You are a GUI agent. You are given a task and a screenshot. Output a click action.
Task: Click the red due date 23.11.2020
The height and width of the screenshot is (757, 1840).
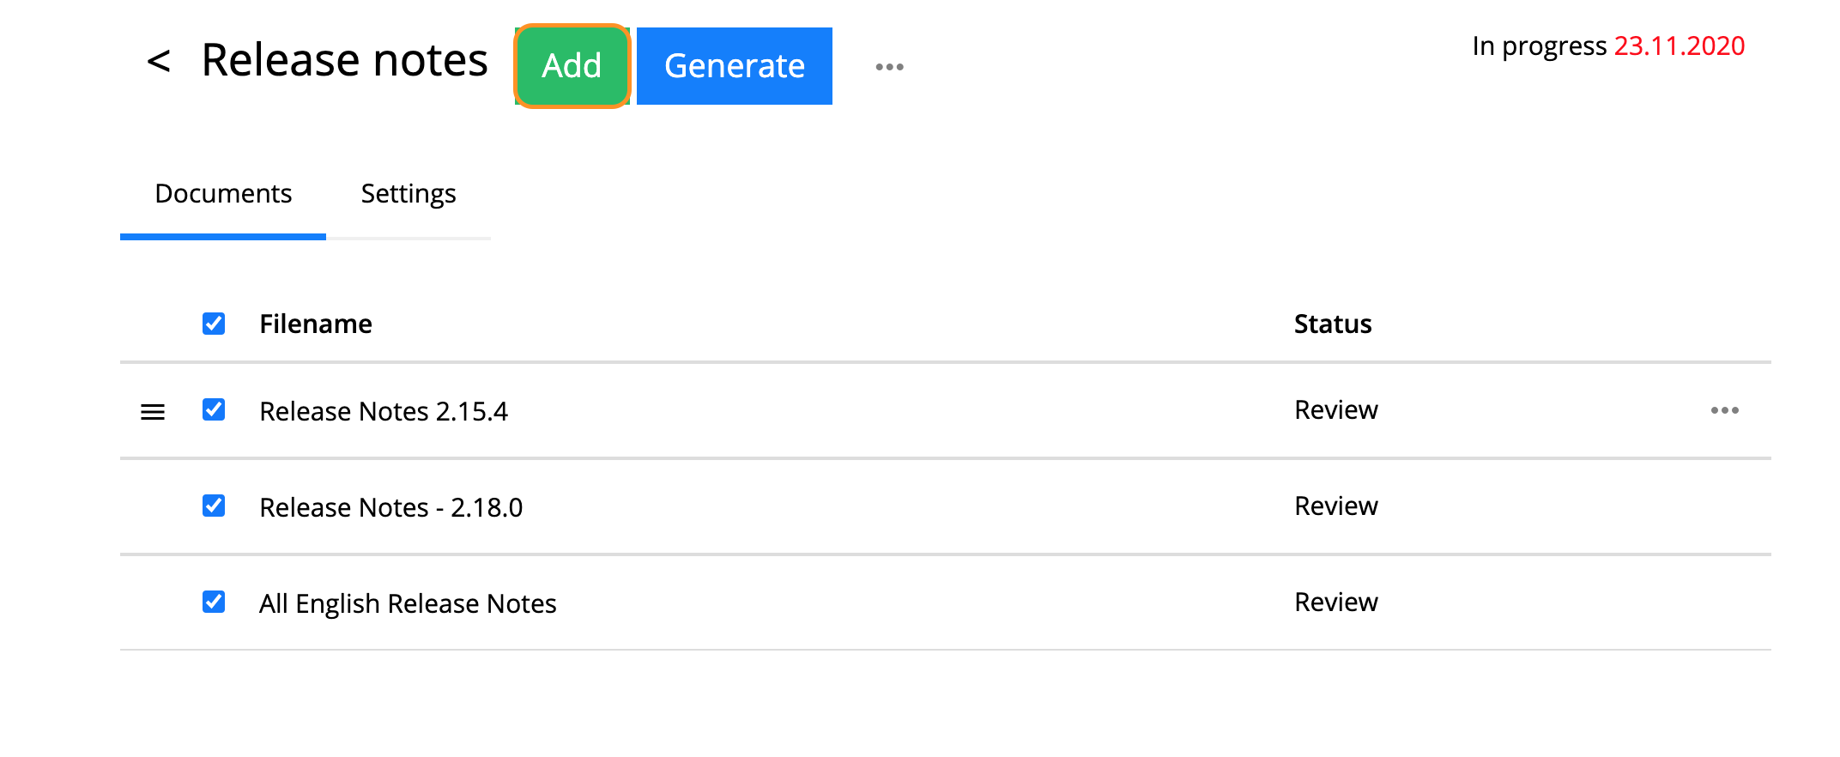(x=1680, y=45)
